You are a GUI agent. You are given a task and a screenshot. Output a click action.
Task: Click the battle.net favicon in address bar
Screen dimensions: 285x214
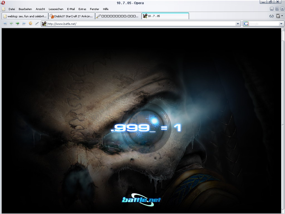(44, 24)
